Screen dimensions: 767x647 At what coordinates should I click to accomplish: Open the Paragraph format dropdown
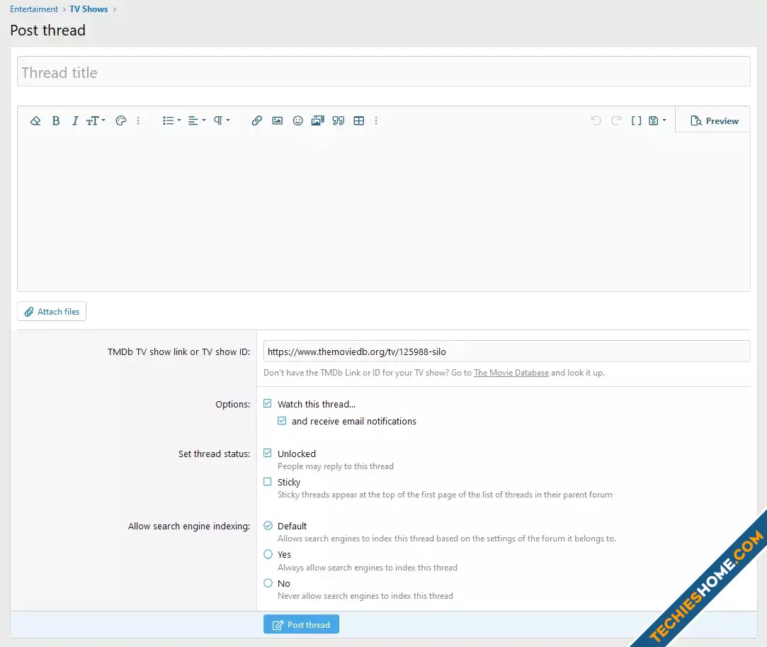pyautogui.click(x=222, y=121)
